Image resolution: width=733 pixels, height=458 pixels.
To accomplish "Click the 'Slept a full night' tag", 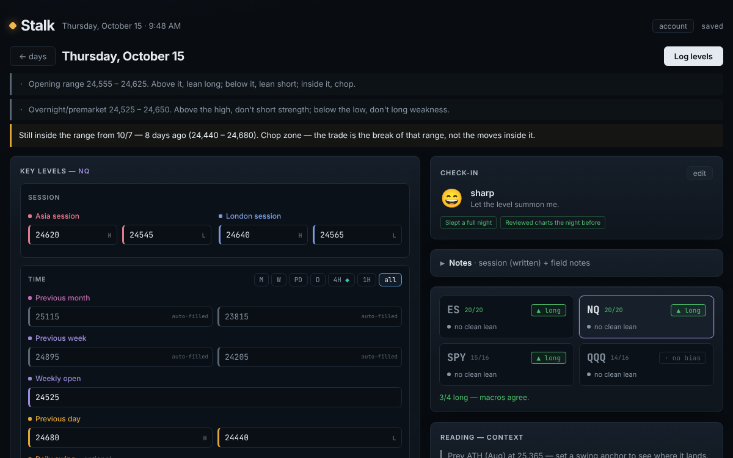I will [469, 223].
